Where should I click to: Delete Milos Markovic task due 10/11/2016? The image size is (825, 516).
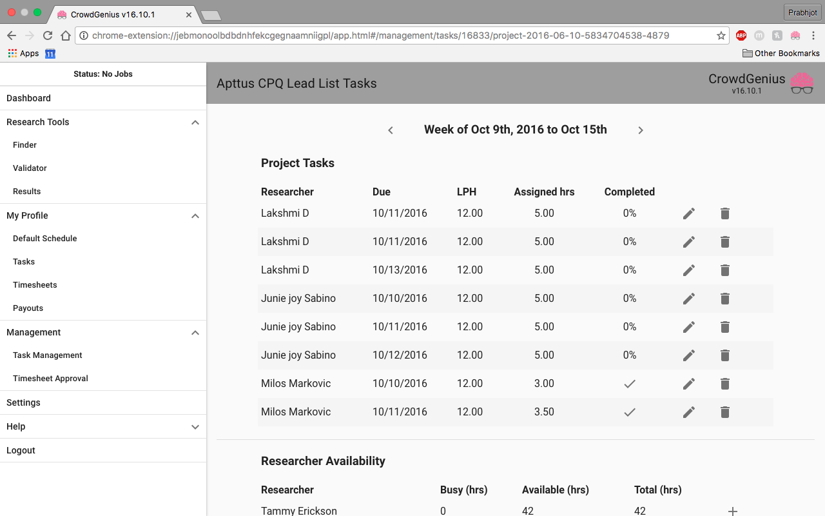pyautogui.click(x=725, y=412)
